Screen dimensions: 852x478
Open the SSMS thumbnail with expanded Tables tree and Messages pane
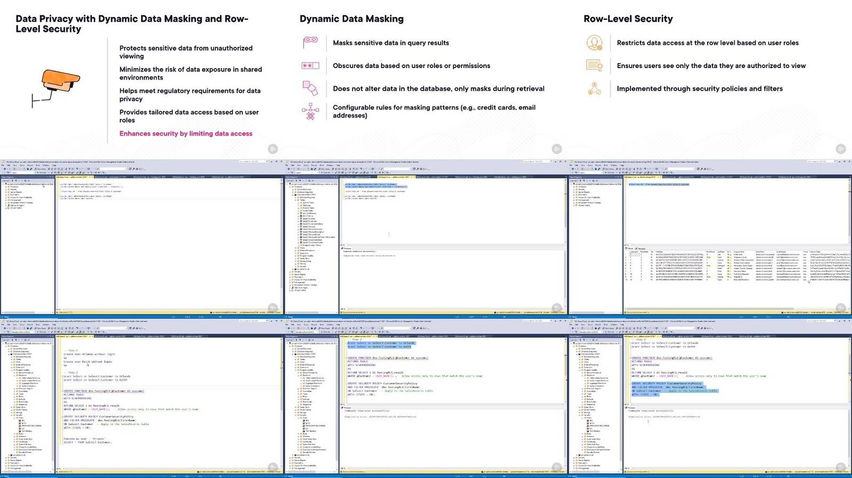pyautogui.click(x=425, y=238)
